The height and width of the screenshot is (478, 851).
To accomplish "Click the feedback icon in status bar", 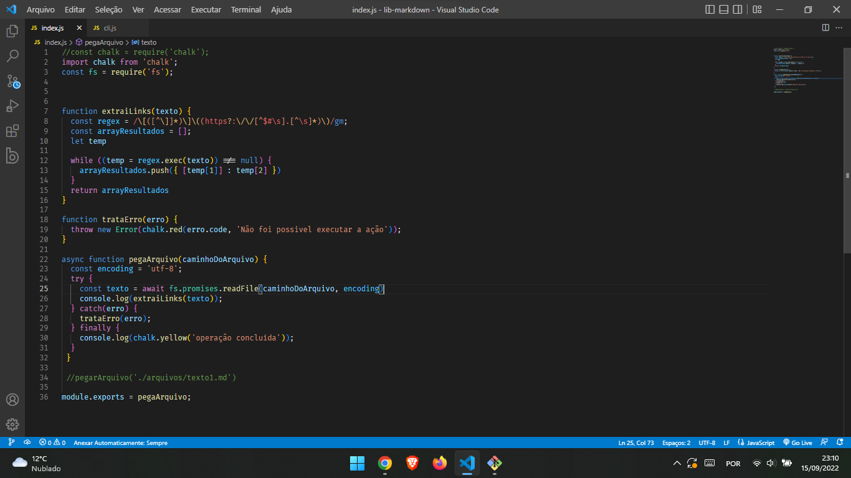I will 824,443.
